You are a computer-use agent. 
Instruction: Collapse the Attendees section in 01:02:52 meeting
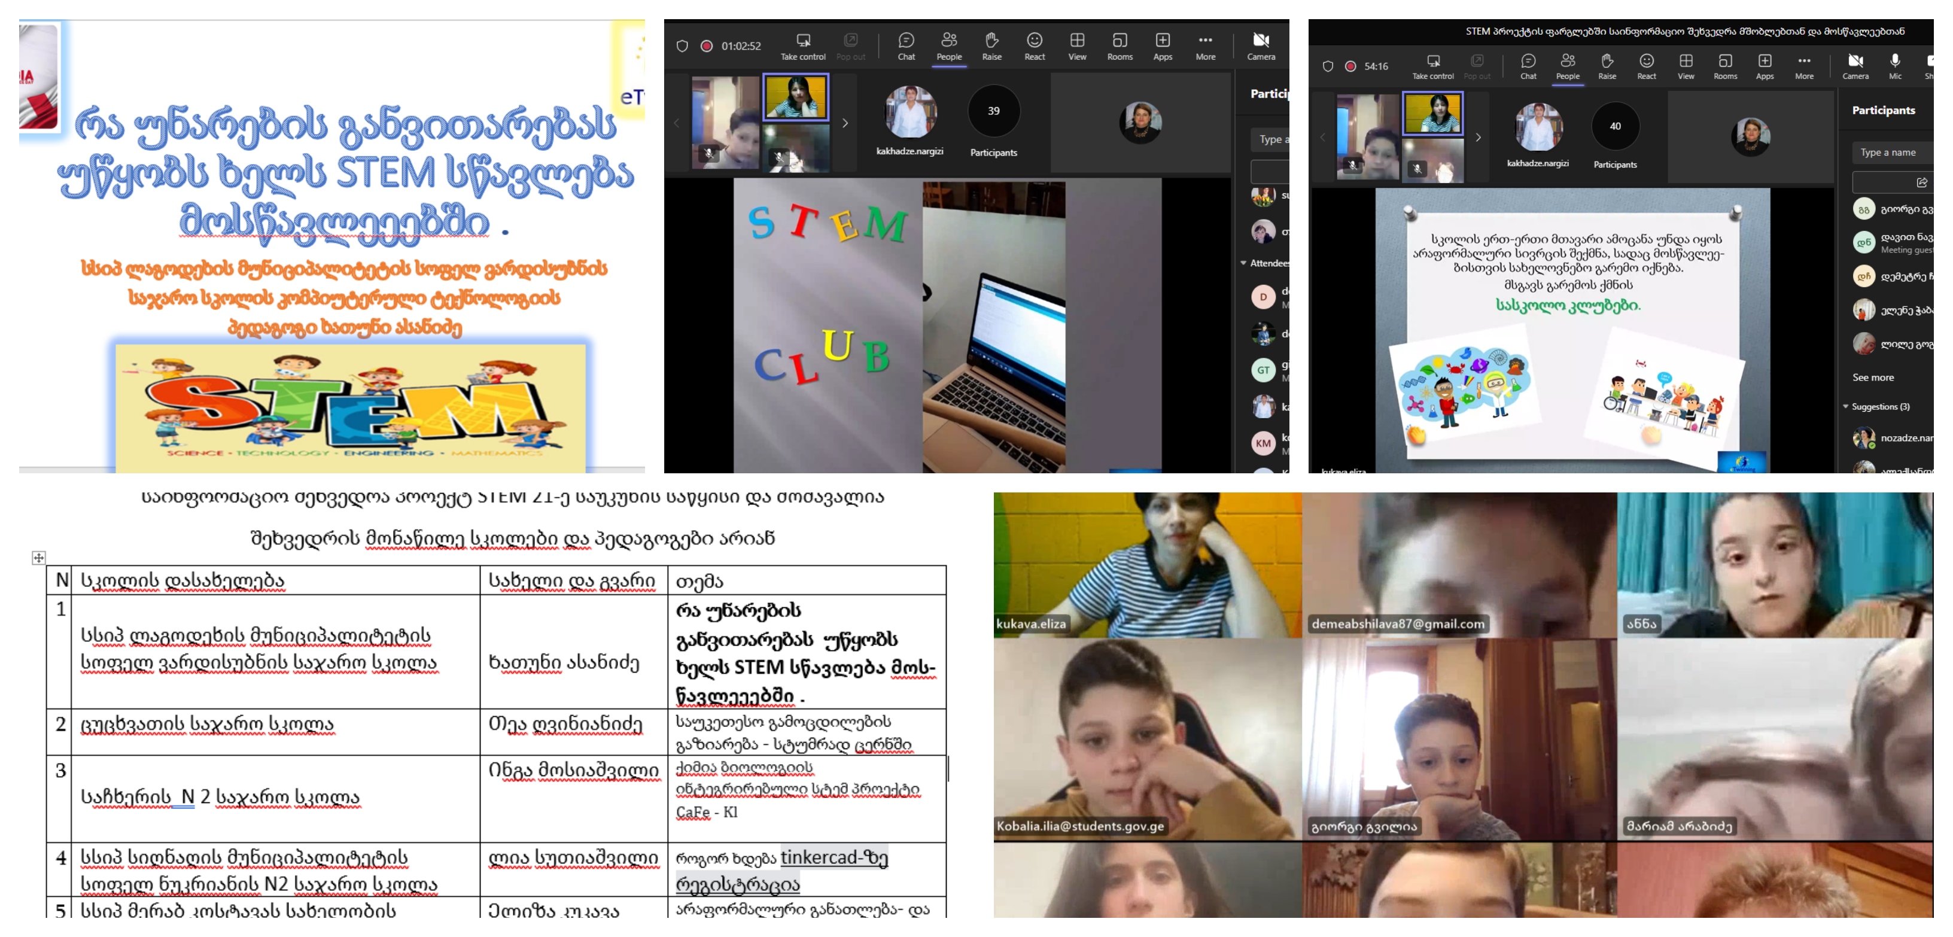click(x=1243, y=263)
